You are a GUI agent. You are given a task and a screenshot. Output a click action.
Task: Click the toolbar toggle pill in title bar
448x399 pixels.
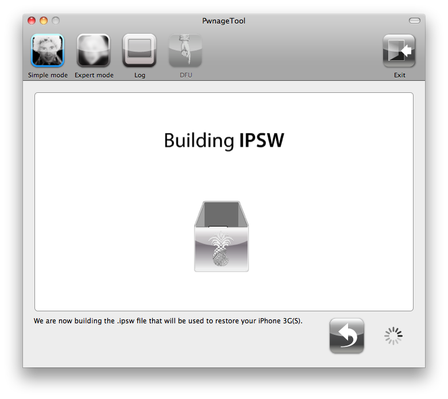point(414,21)
